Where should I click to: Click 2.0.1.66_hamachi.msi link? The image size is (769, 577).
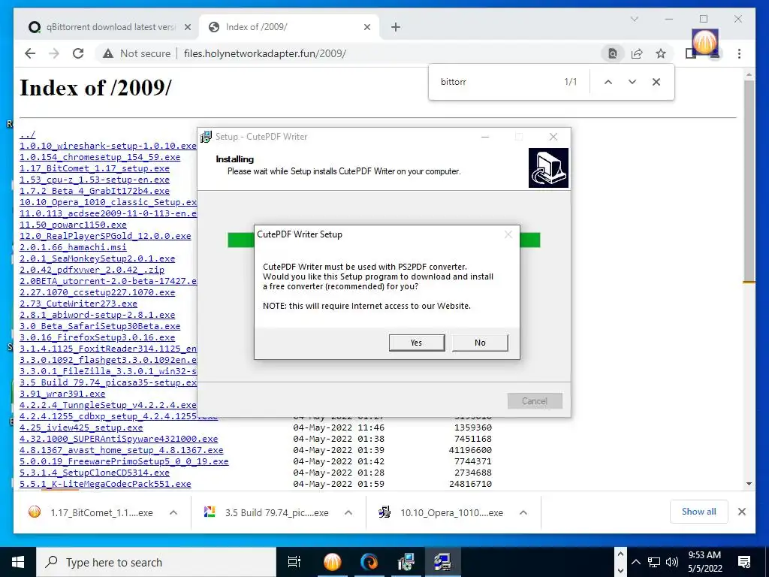73,247
